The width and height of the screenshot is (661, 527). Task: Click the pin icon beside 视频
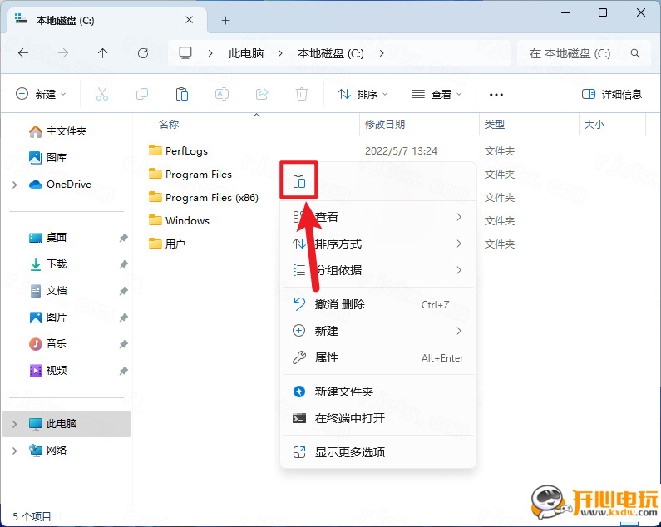[123, 371]
